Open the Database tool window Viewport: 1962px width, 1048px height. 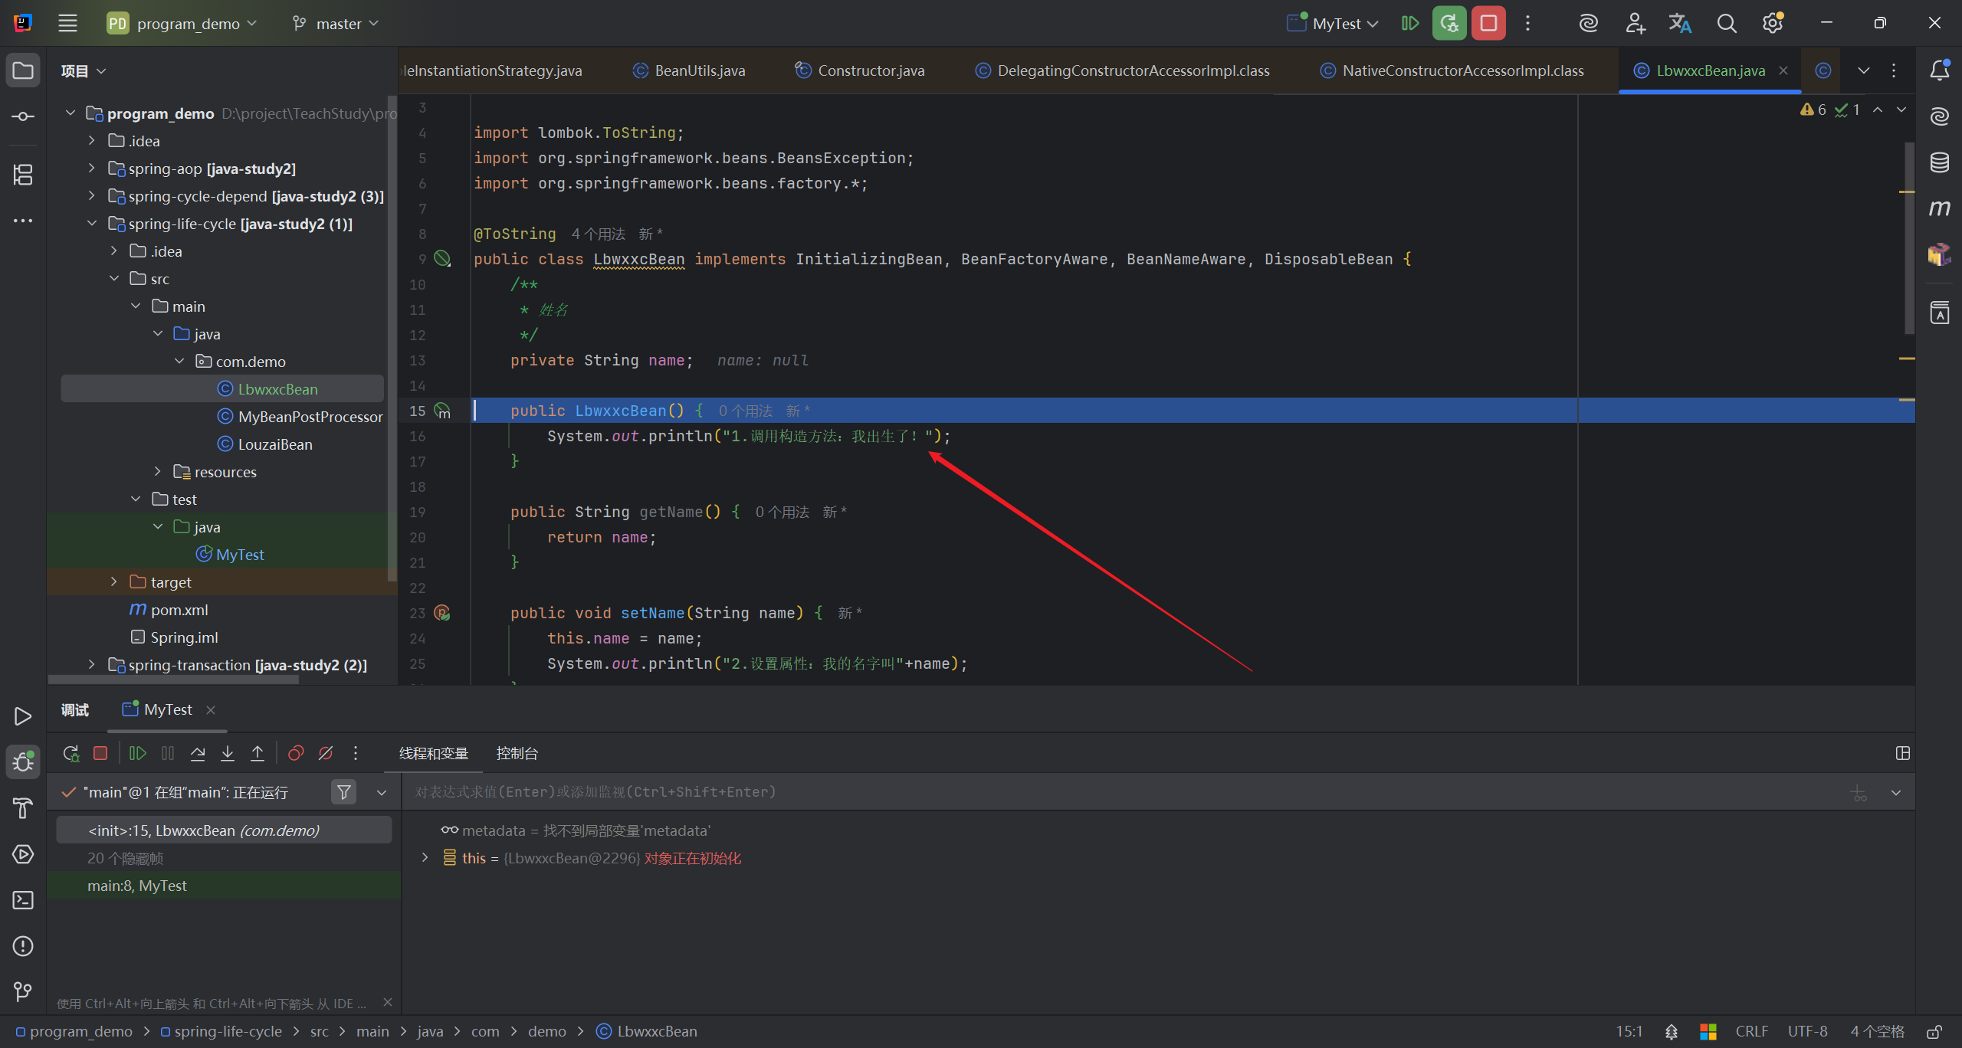(x=1939, y=162)
